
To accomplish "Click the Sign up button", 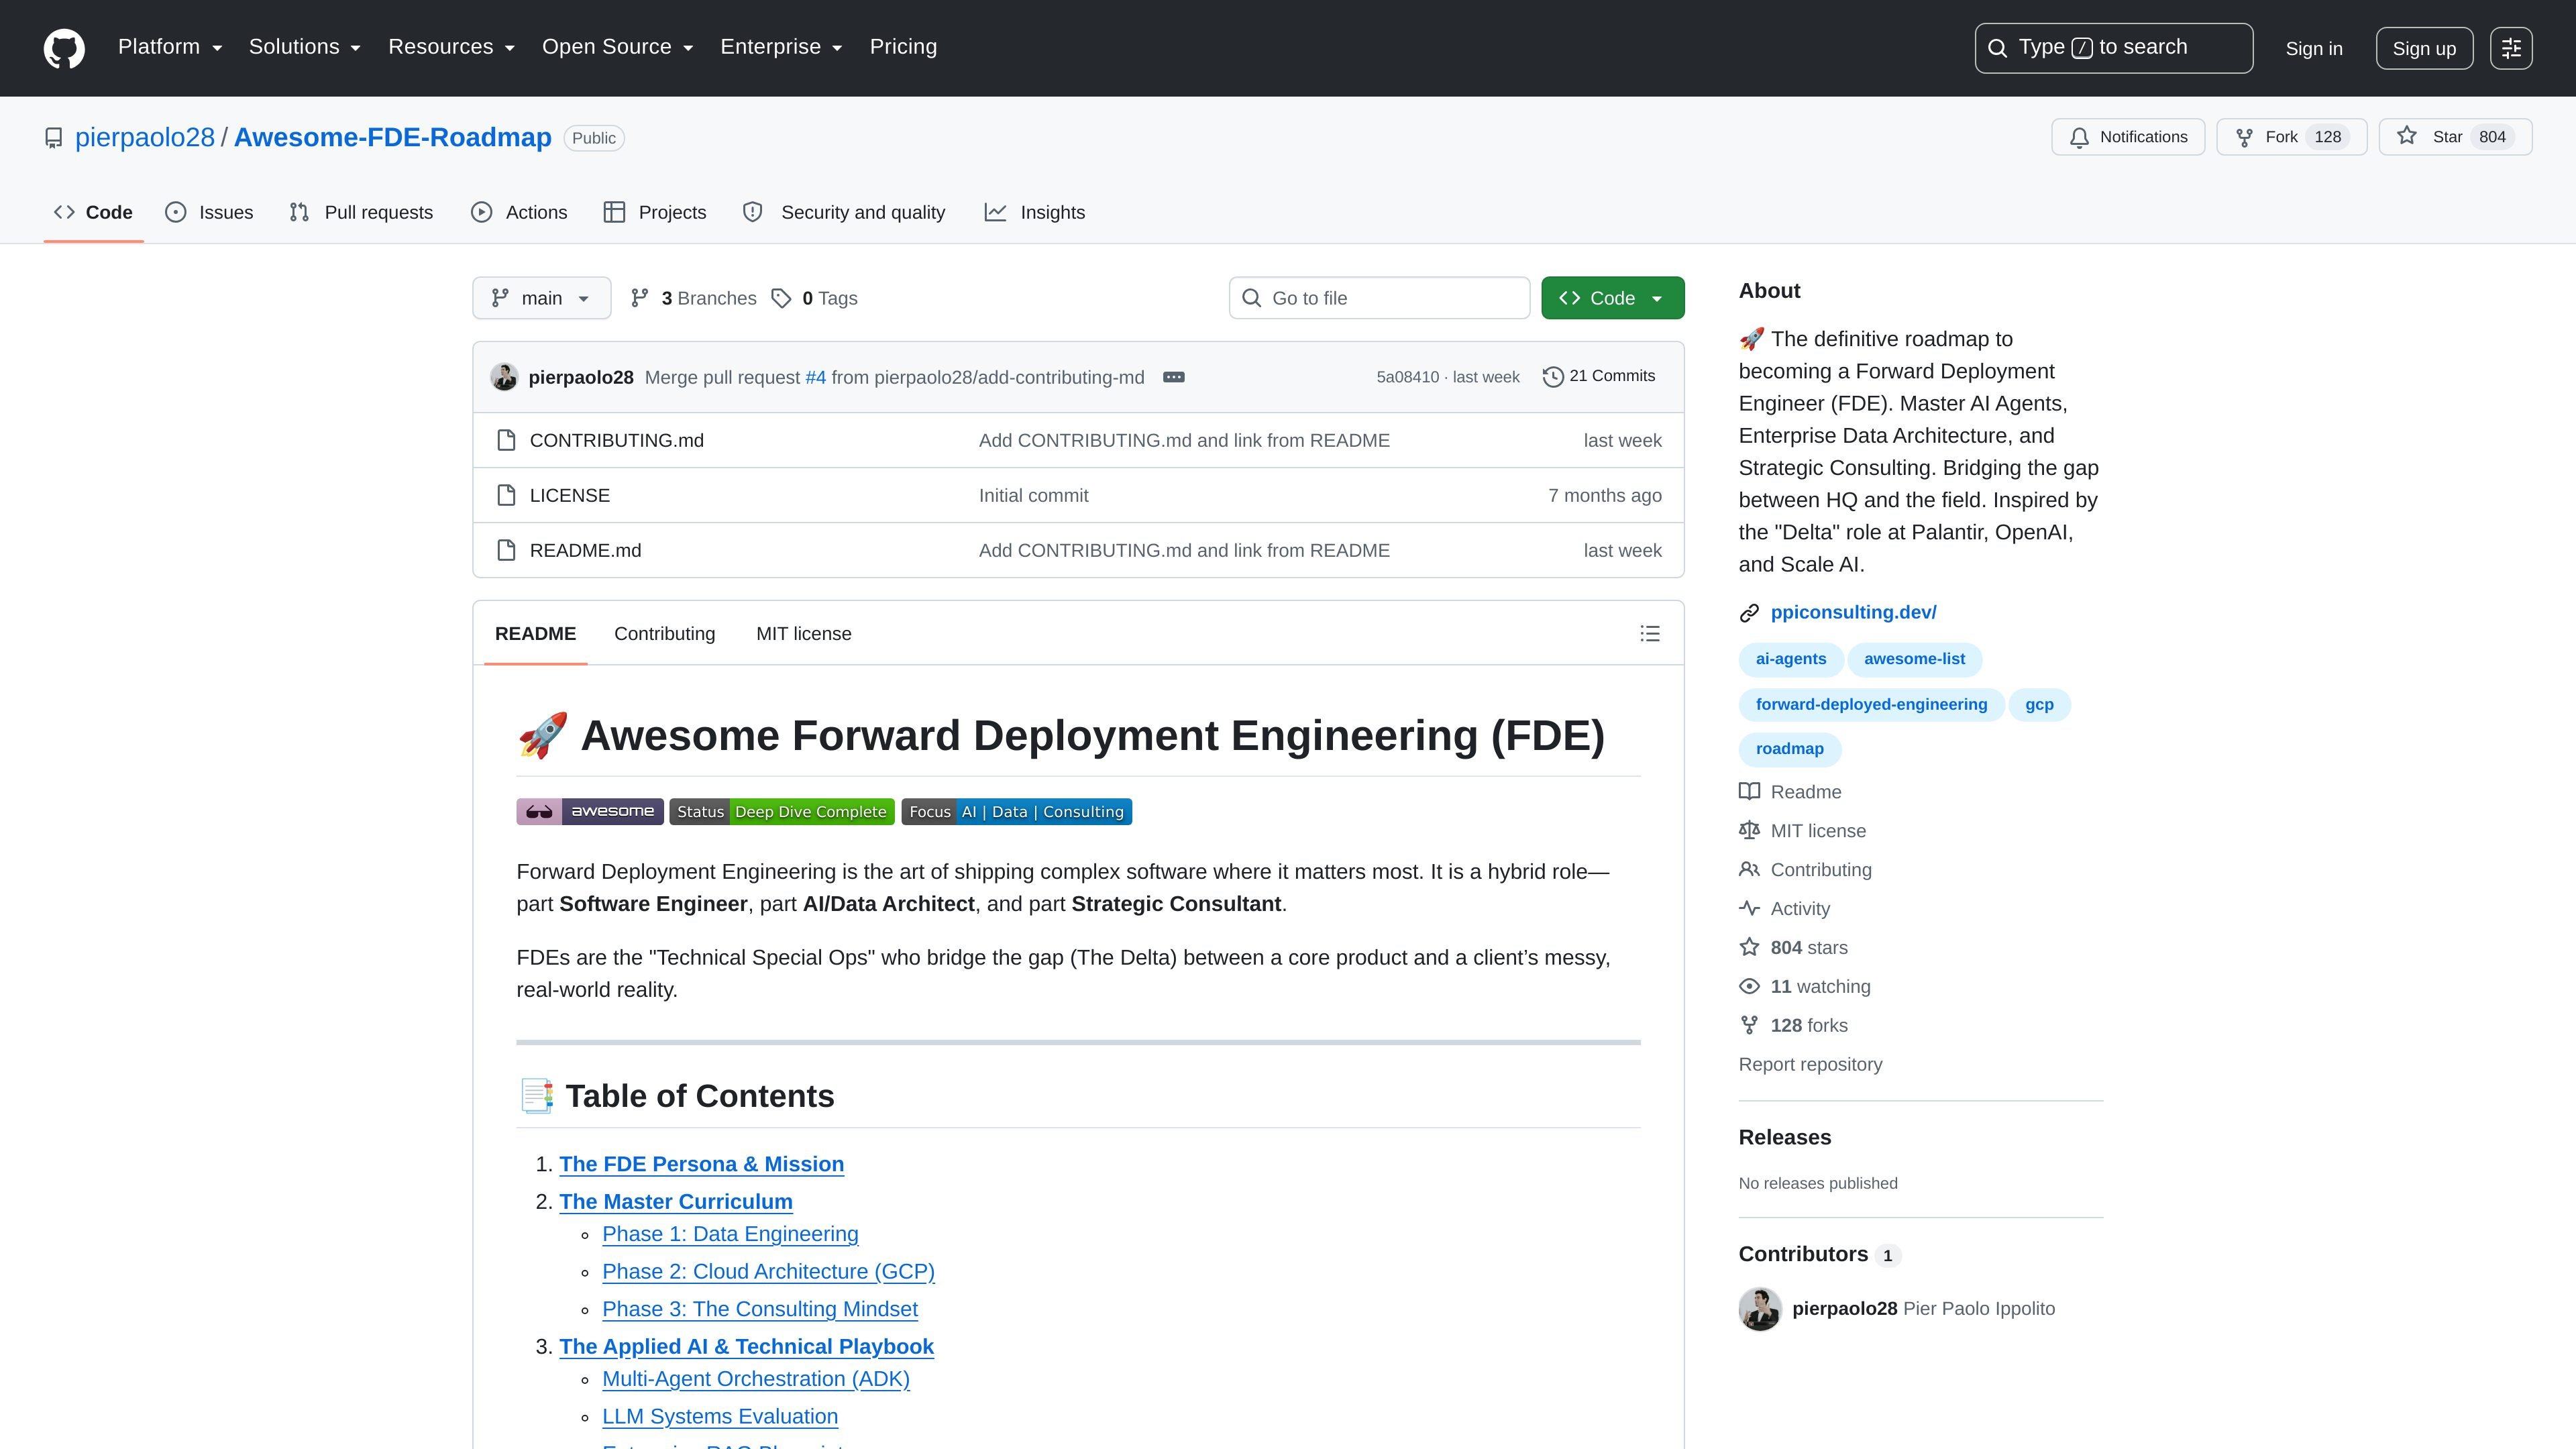I will point(2424,48).
